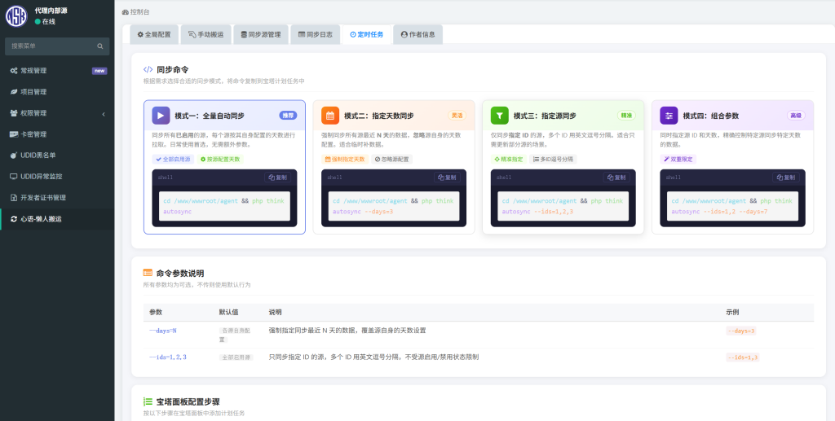Copy the 模式一 autosync command
This screenshot has width=835, height=421.
(278, 178)
